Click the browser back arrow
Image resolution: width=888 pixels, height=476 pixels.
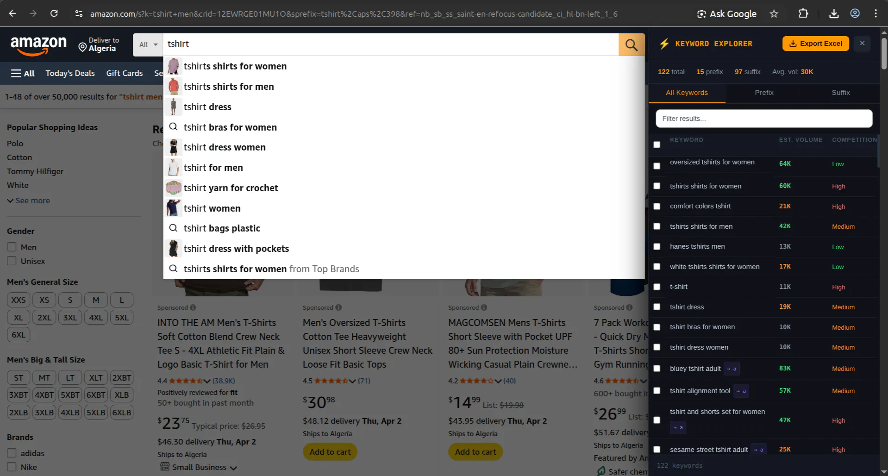coord(13,13)
